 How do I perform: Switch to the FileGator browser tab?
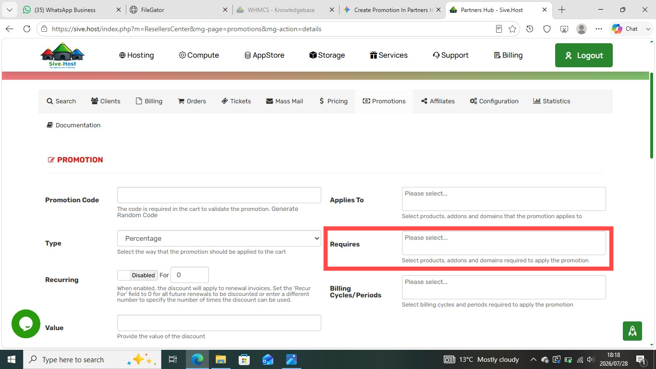(x=179, y=10)
